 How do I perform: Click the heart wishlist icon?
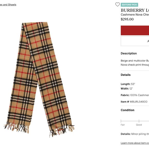click(x=117, y=4)
